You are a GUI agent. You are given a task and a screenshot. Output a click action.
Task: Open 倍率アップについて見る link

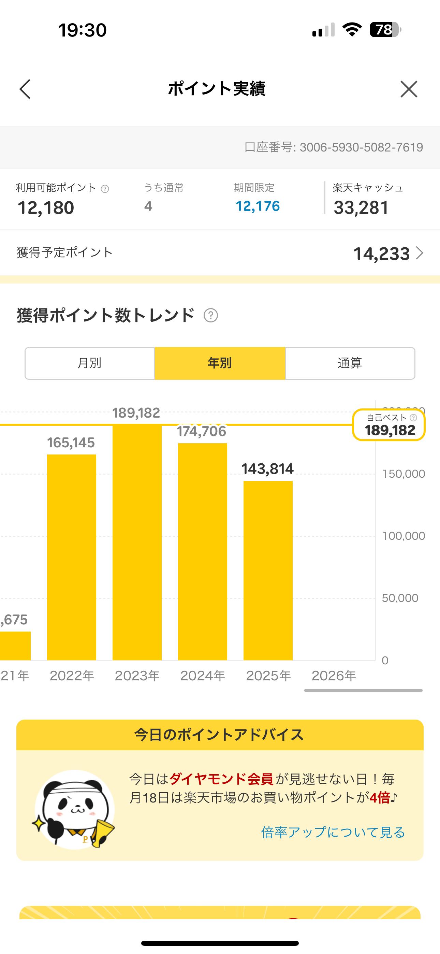click(x=333, y=832)
